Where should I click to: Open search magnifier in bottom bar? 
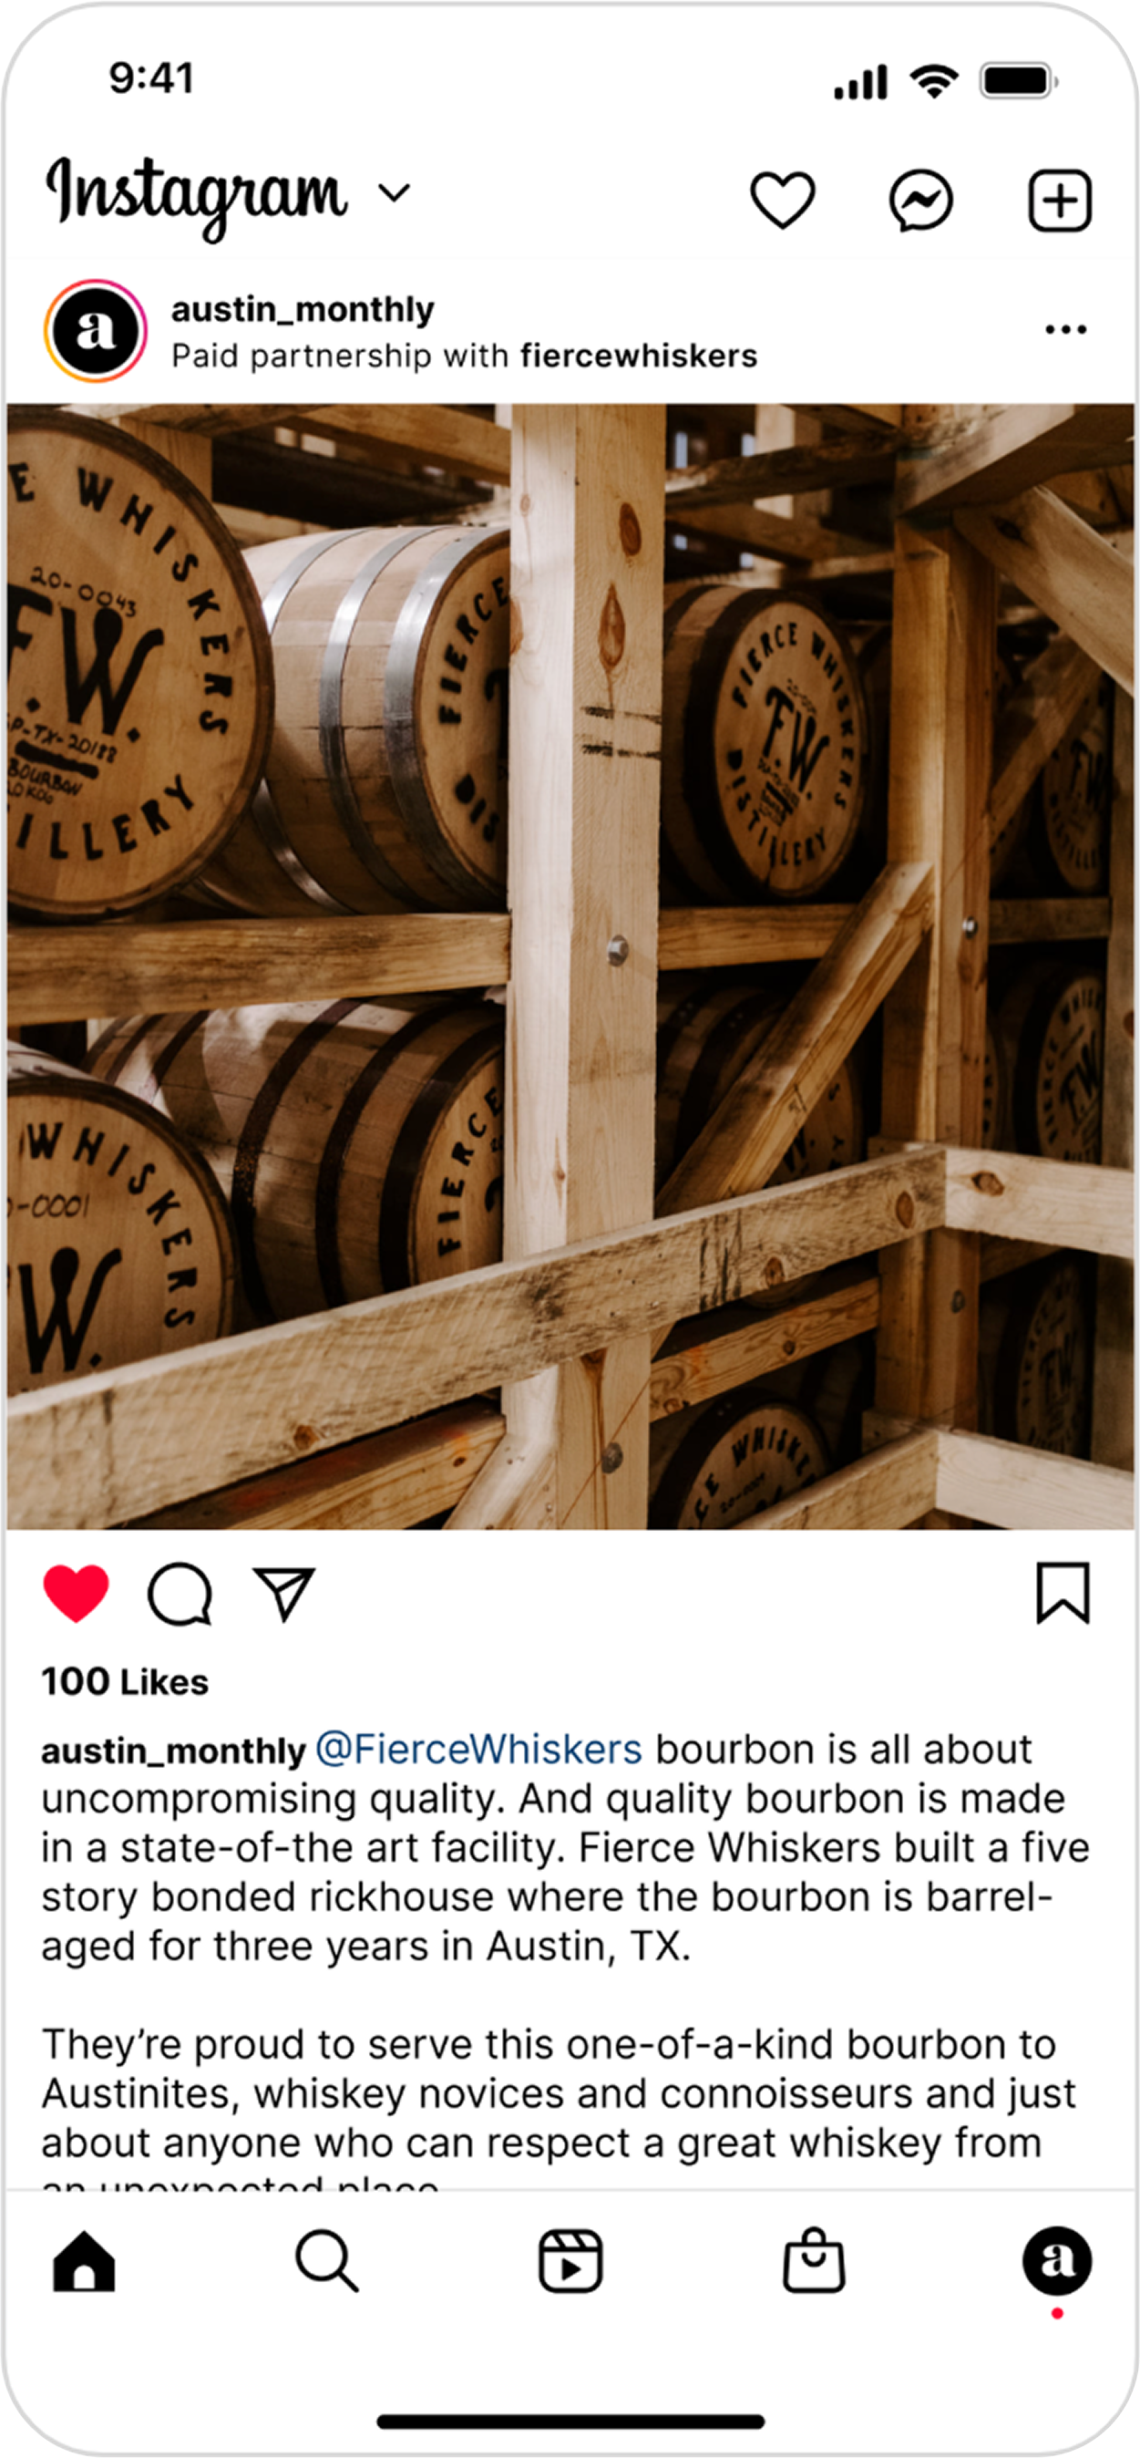pos(327,2260)
